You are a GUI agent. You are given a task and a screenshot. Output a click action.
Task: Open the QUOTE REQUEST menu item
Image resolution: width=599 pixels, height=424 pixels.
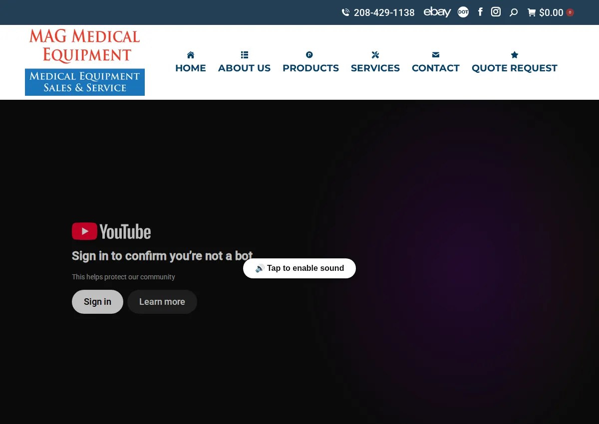[515, 68]
